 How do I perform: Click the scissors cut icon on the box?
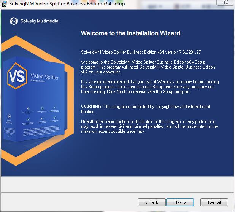[42, 118]
